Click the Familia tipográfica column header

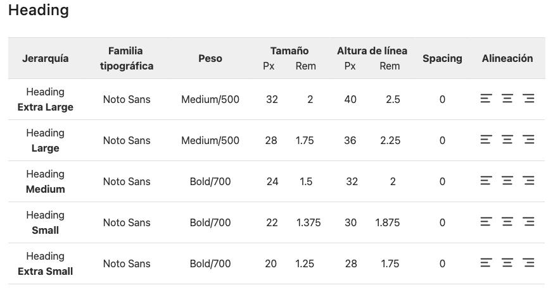coord(127,58)
